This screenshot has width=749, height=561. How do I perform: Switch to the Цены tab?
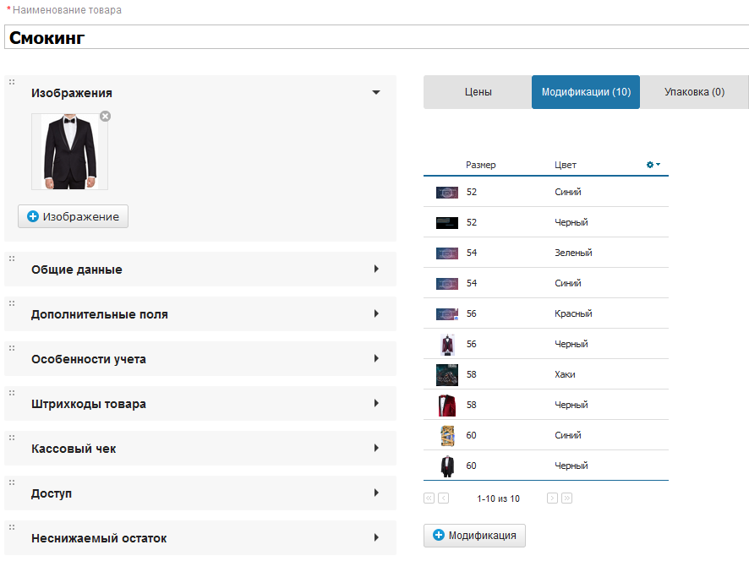(x=478, y=92)
